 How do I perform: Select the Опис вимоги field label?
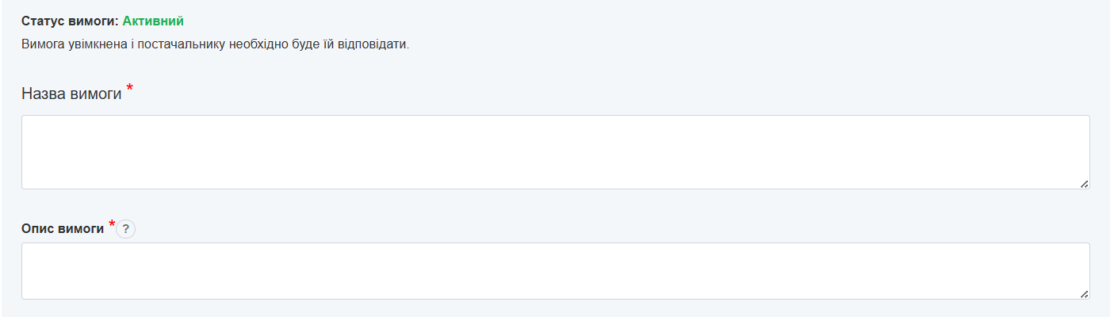tap(63, 228)
